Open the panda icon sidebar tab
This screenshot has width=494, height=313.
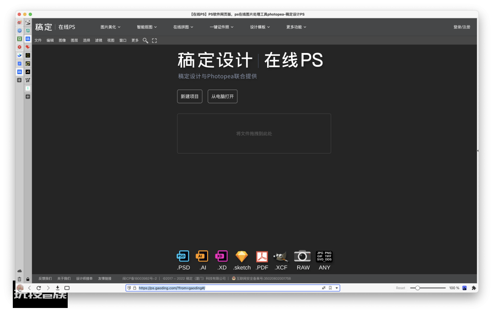[x=28, y=23]
